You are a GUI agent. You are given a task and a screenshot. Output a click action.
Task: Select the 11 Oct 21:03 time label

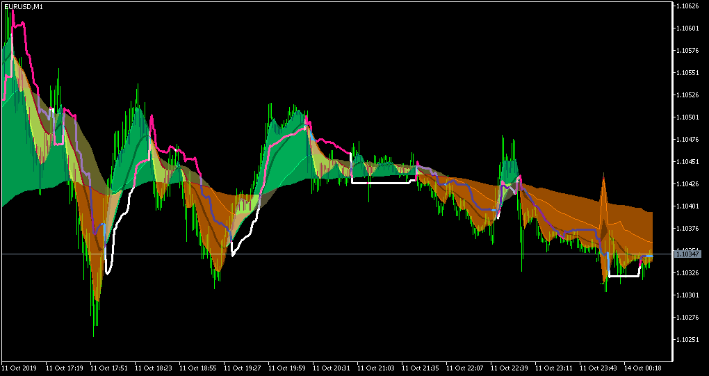[376, 368]
